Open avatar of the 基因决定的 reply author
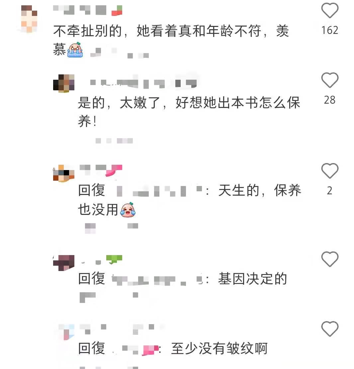The image size is (354, 369). [x=63, y=263]
